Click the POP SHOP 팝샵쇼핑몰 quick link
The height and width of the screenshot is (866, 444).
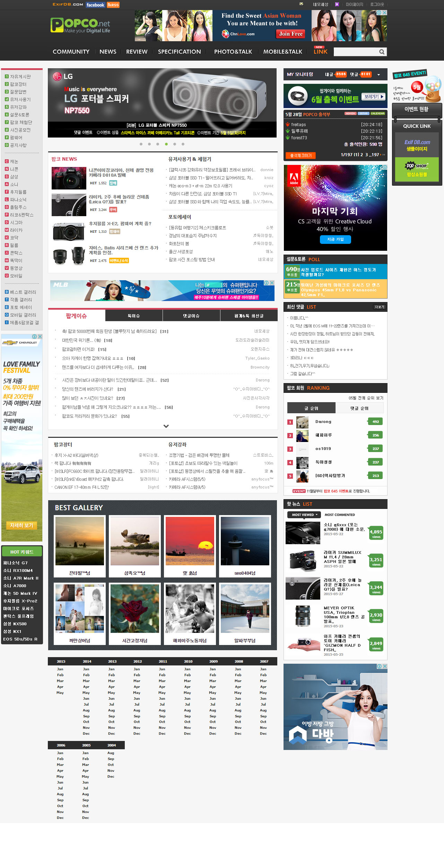coord(417,170)
